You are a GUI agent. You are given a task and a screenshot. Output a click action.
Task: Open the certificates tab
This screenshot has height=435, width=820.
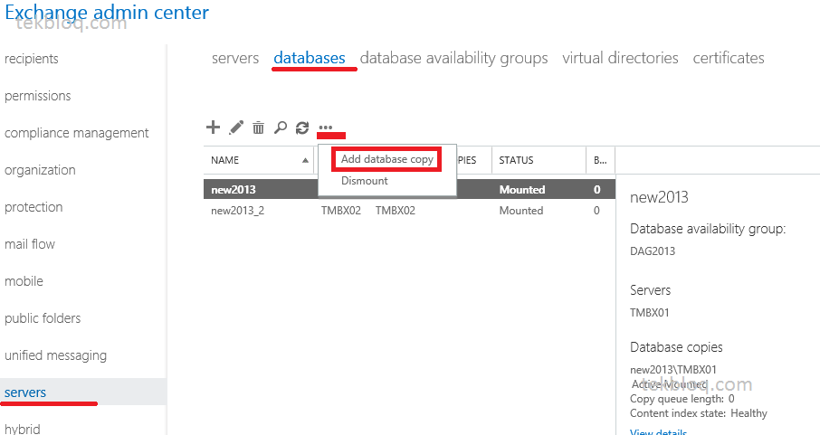[729, 58]
